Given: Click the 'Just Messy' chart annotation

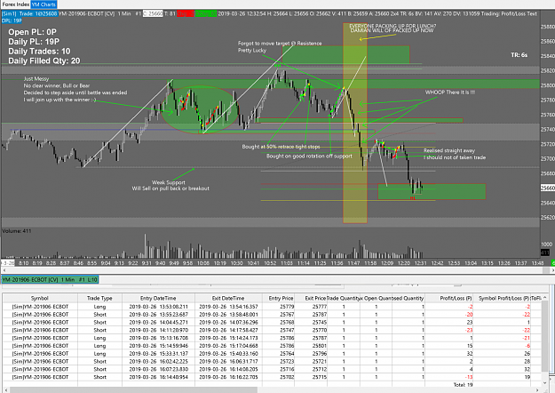Looking at the screenshot, I should [x=36, y=78].
